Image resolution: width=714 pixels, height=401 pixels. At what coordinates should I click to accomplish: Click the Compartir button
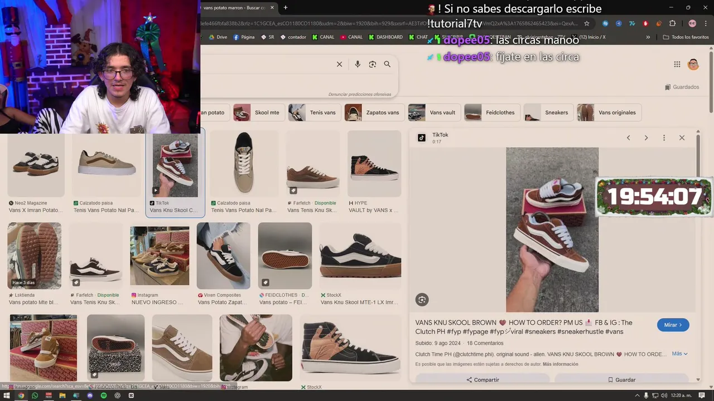pos(483,380)
